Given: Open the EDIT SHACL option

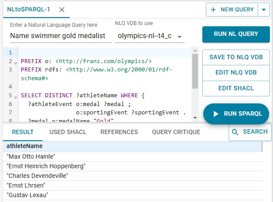Looking at the screenshot, I should [x=236, y=89].
